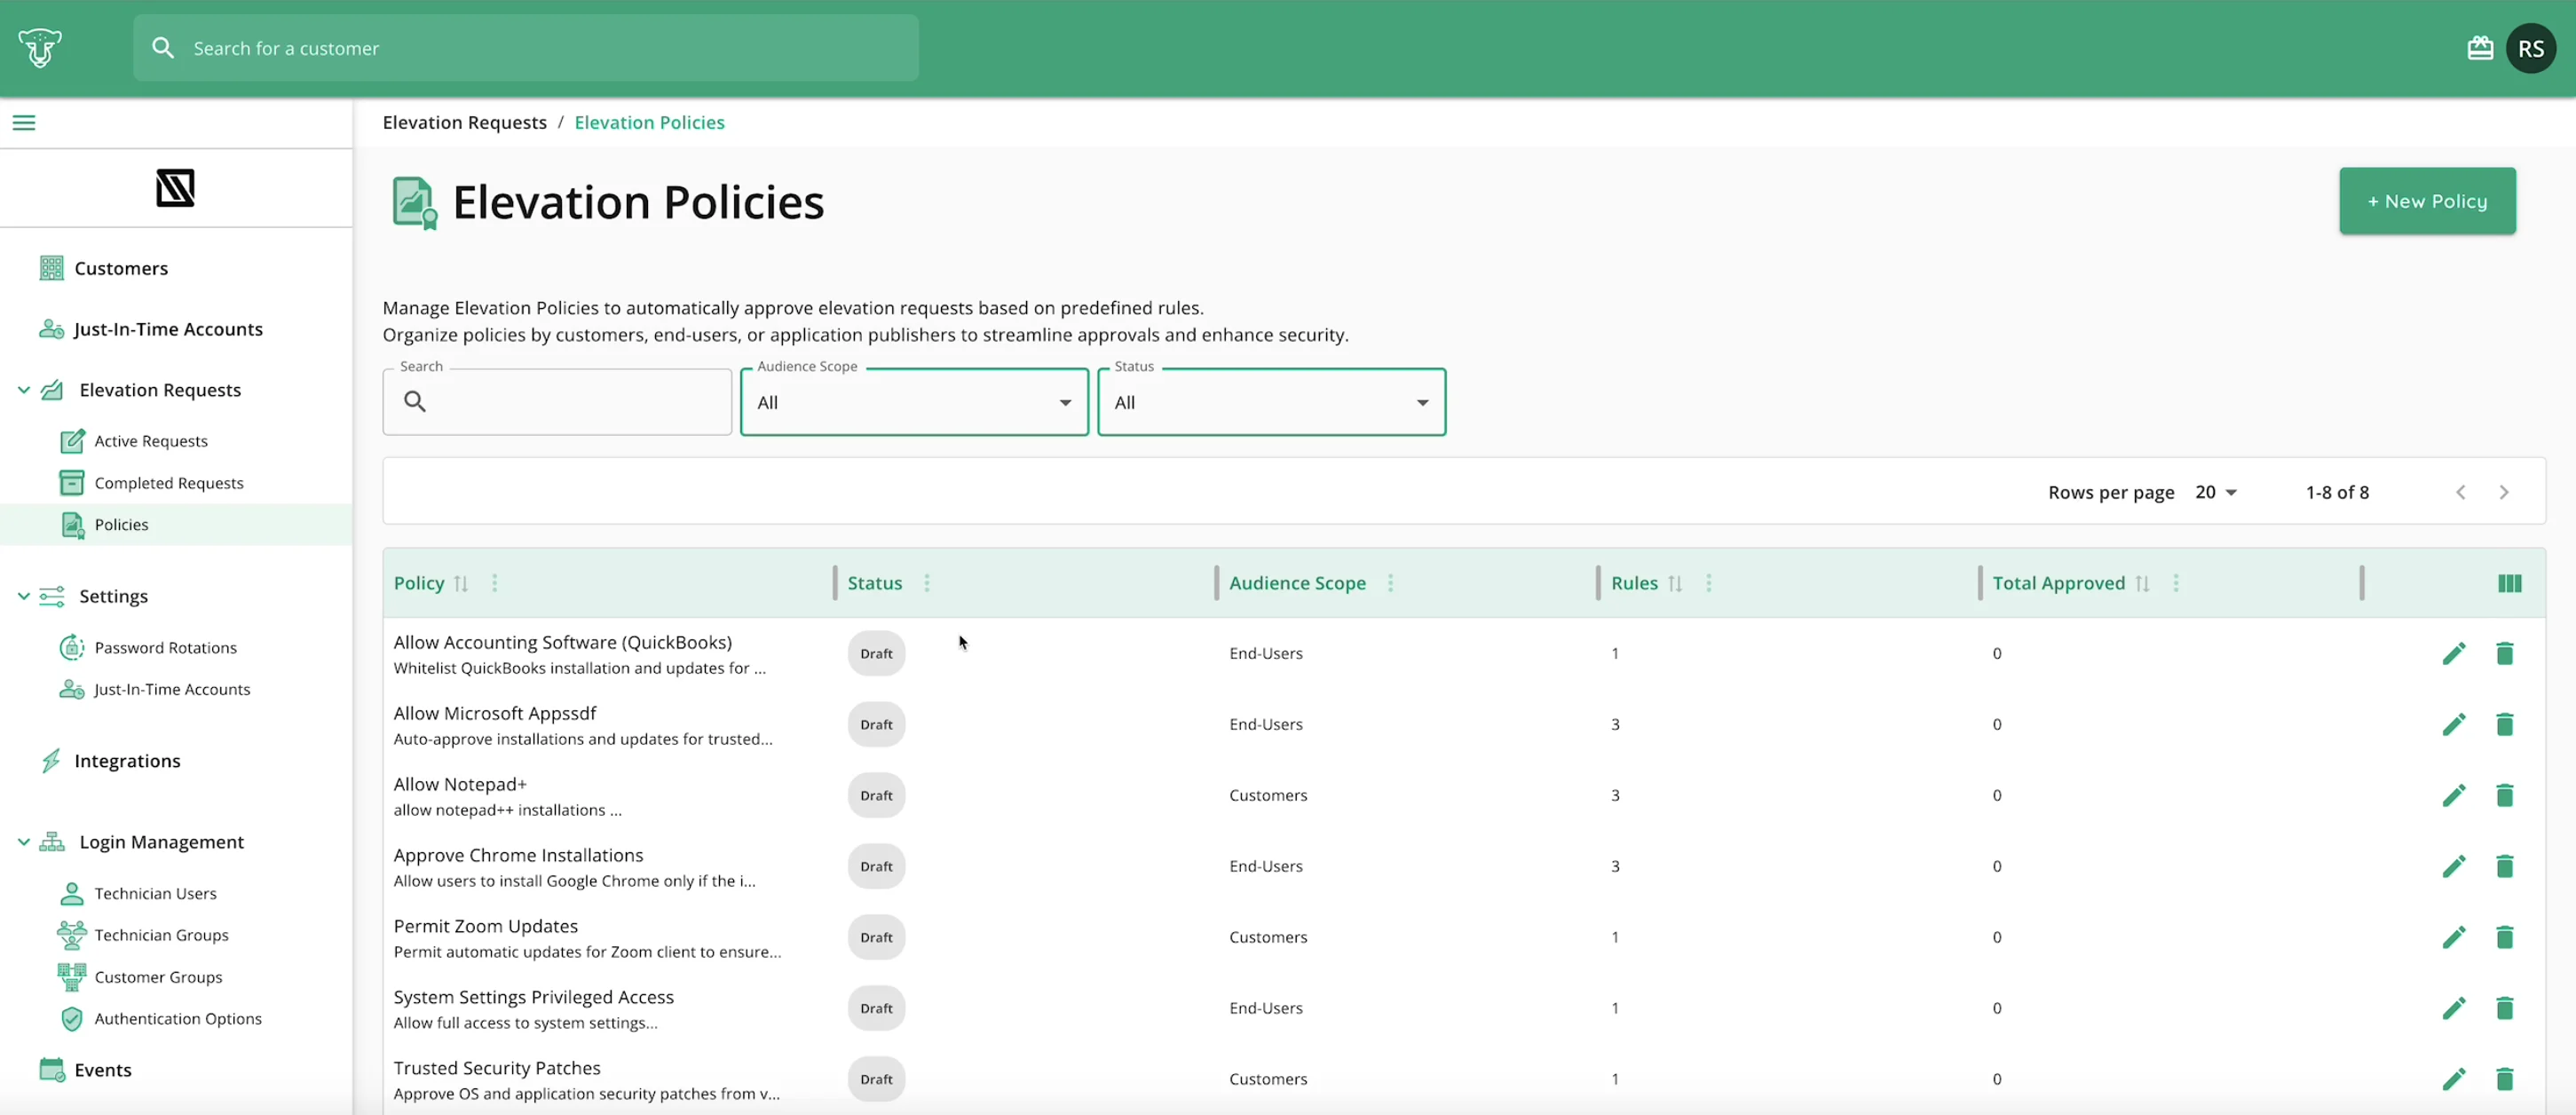The height and width of the screenshot is (1115, 2576).
Task: Change Rows per page value
Action: click(x=2216, y=492)
